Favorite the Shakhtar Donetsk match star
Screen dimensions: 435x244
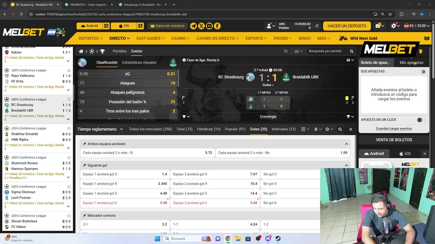pyautogui.click(x=69, y=128)
